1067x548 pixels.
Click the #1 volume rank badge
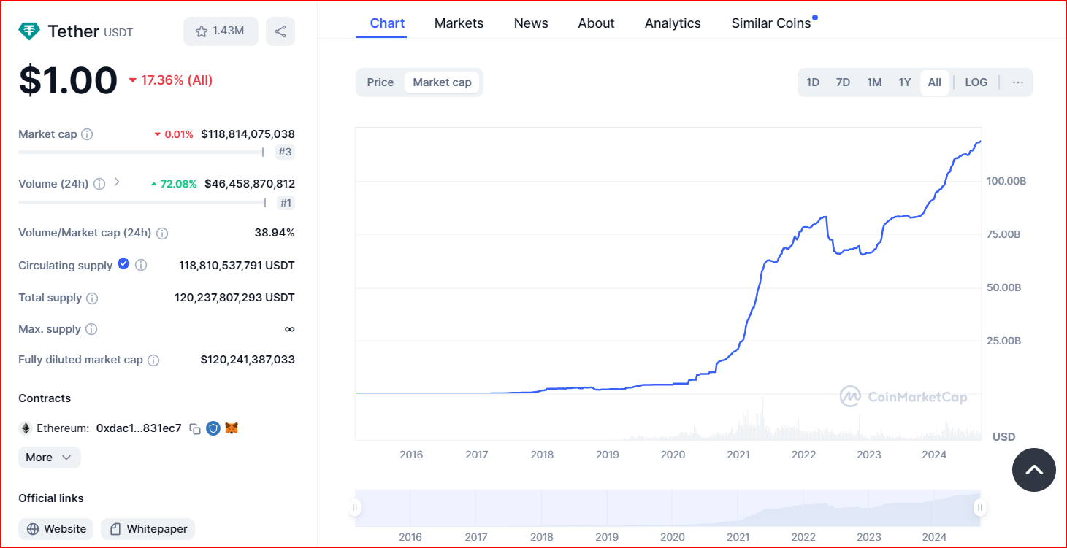point(286,203)
